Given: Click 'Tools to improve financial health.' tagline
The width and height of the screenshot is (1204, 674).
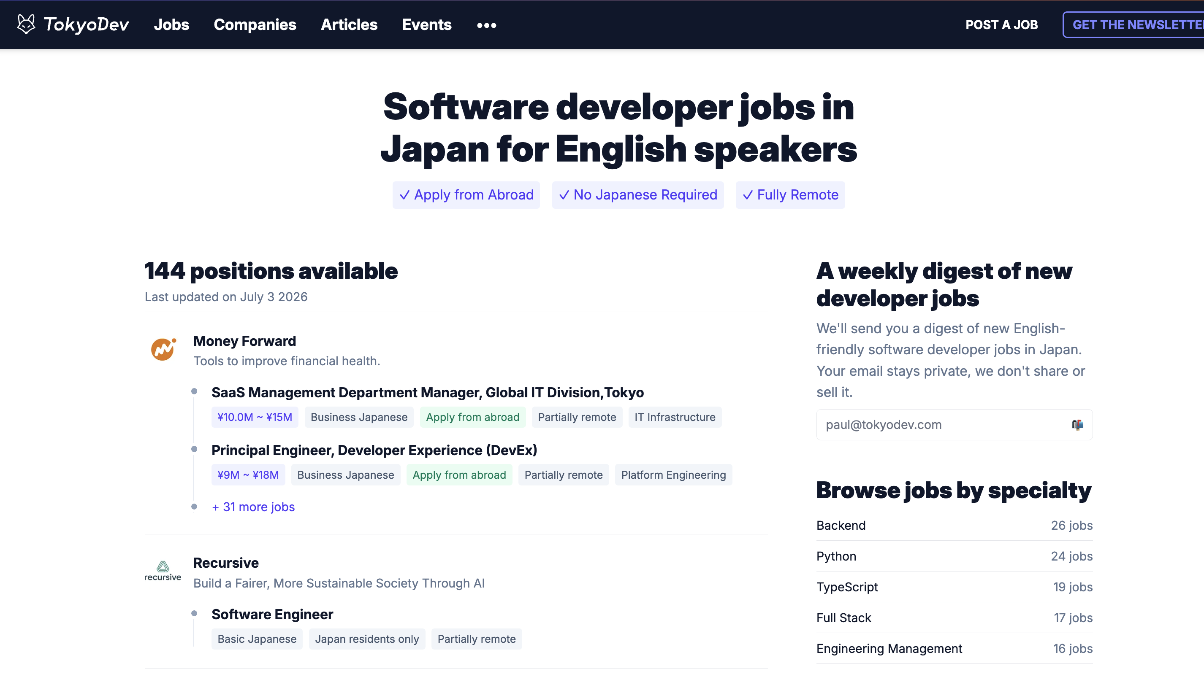Looking at the screenshot, I should tap(287, 361).
